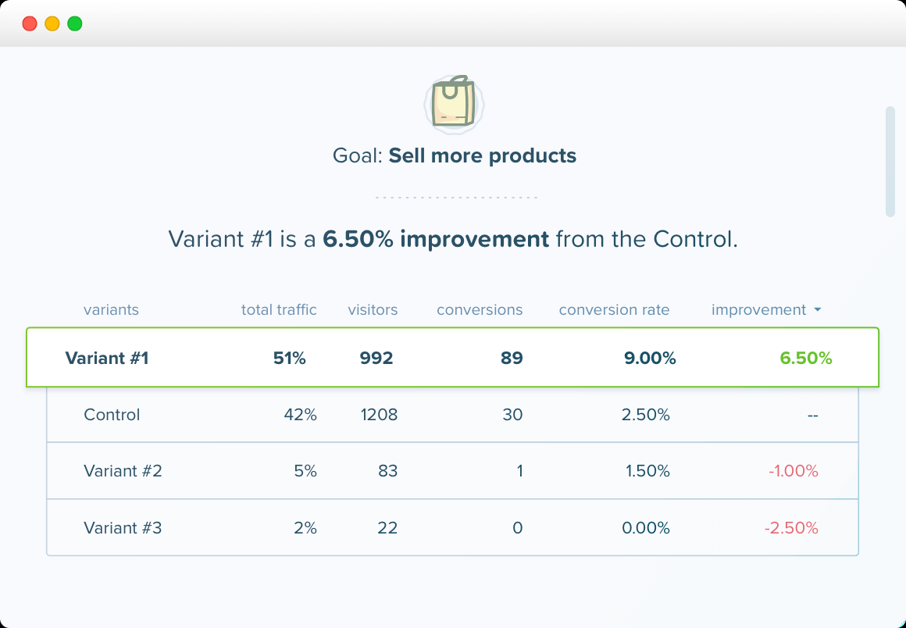Sort table by the conversion rate column

pyautogui.click(x=614, y=309)
